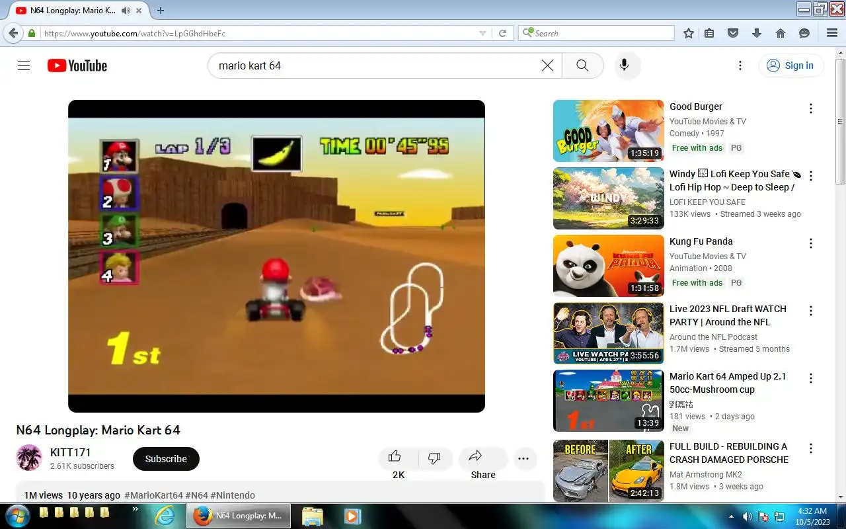Open YouTube settings three-dot menu

pos(740,65)
